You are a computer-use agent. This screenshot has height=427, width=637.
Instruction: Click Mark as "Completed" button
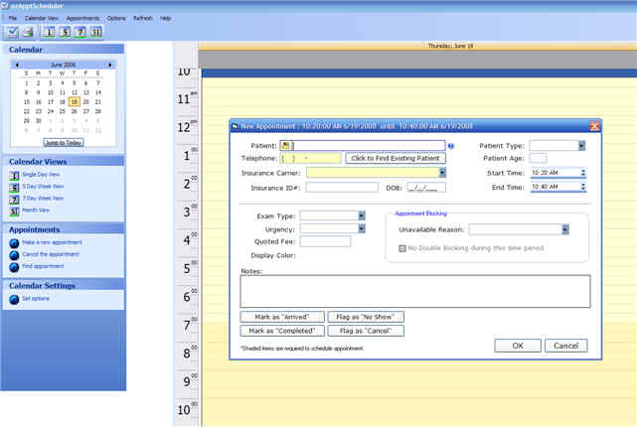(x=282, y=331)
